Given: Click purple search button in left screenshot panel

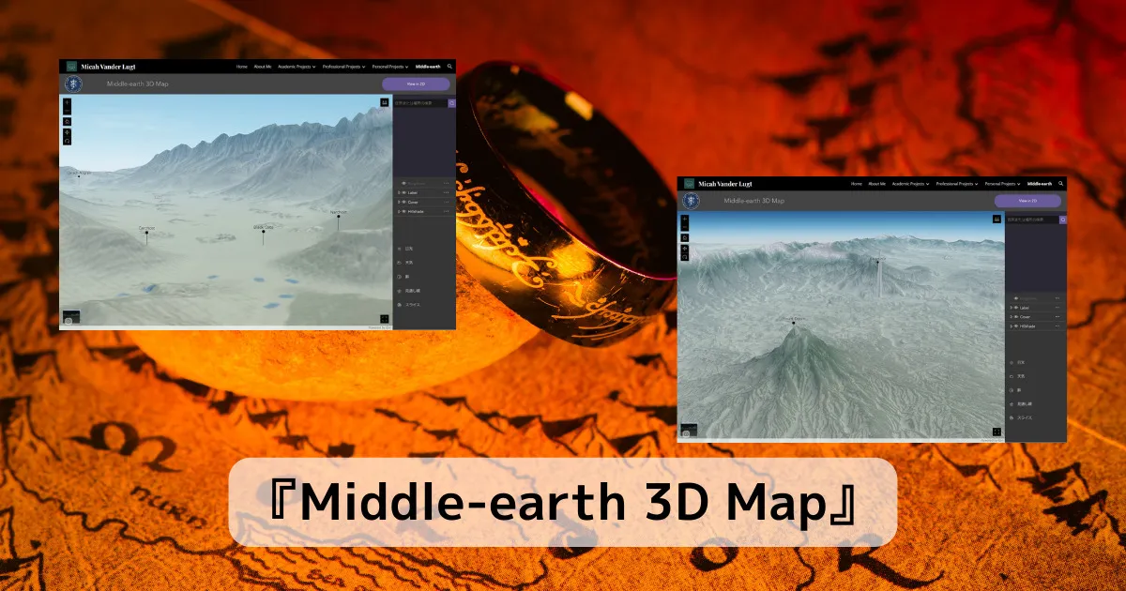Looking at the screenshot, I should [451, 103].
